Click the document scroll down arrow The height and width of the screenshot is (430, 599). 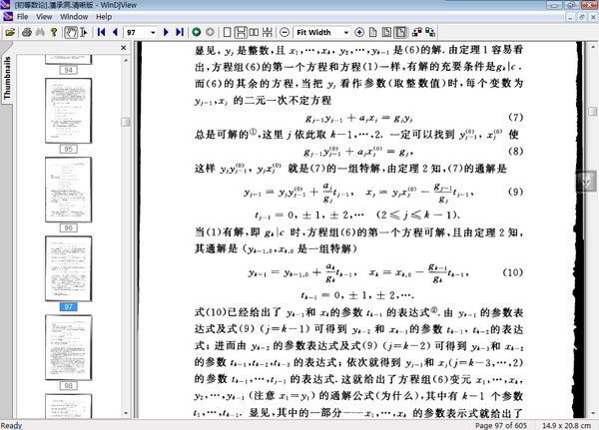[x=593, y=413]
